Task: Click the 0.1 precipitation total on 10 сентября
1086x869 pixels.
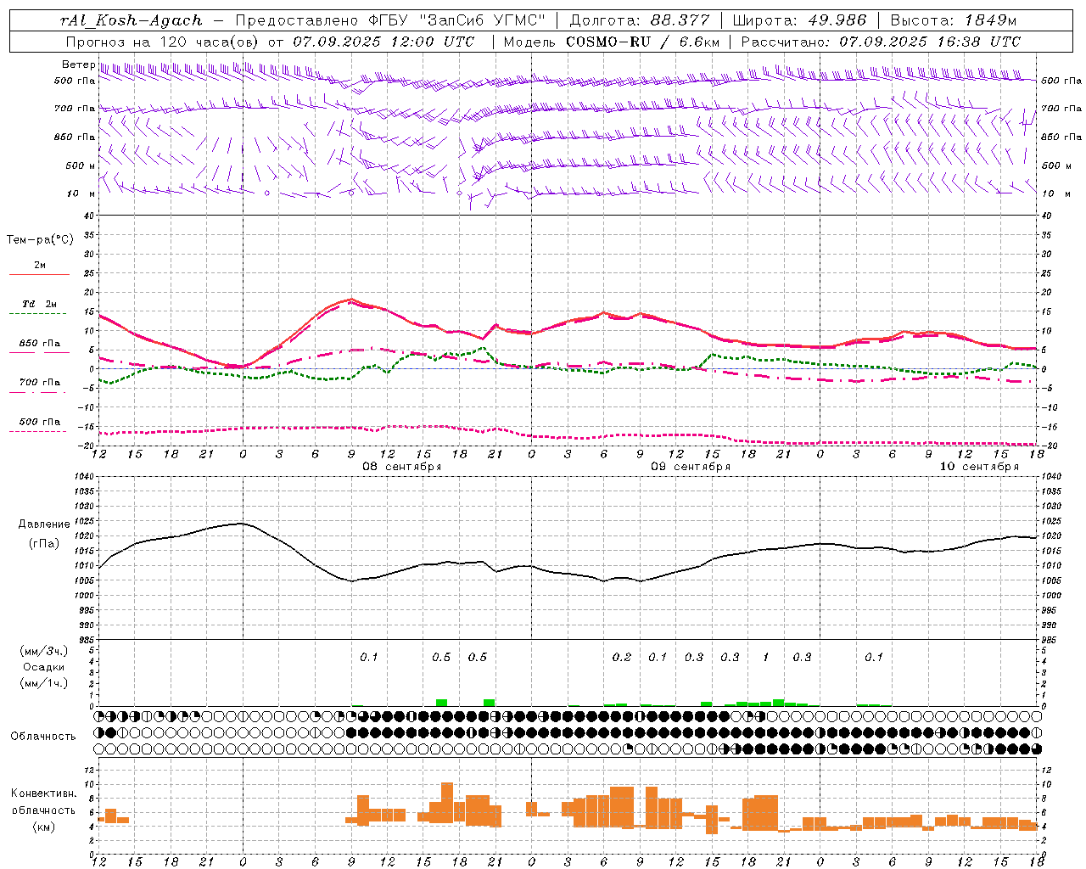Action: 874,657
